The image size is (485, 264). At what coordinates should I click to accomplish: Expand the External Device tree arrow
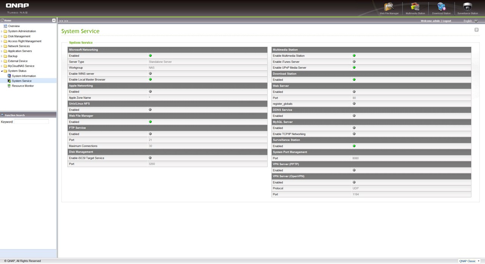[x=2, y=61]
